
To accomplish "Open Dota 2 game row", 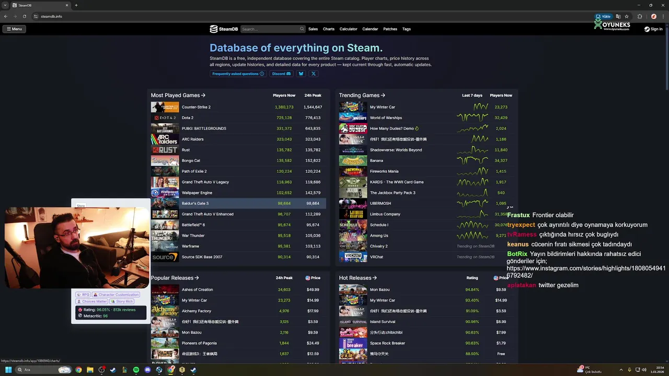I will [238, 118].
